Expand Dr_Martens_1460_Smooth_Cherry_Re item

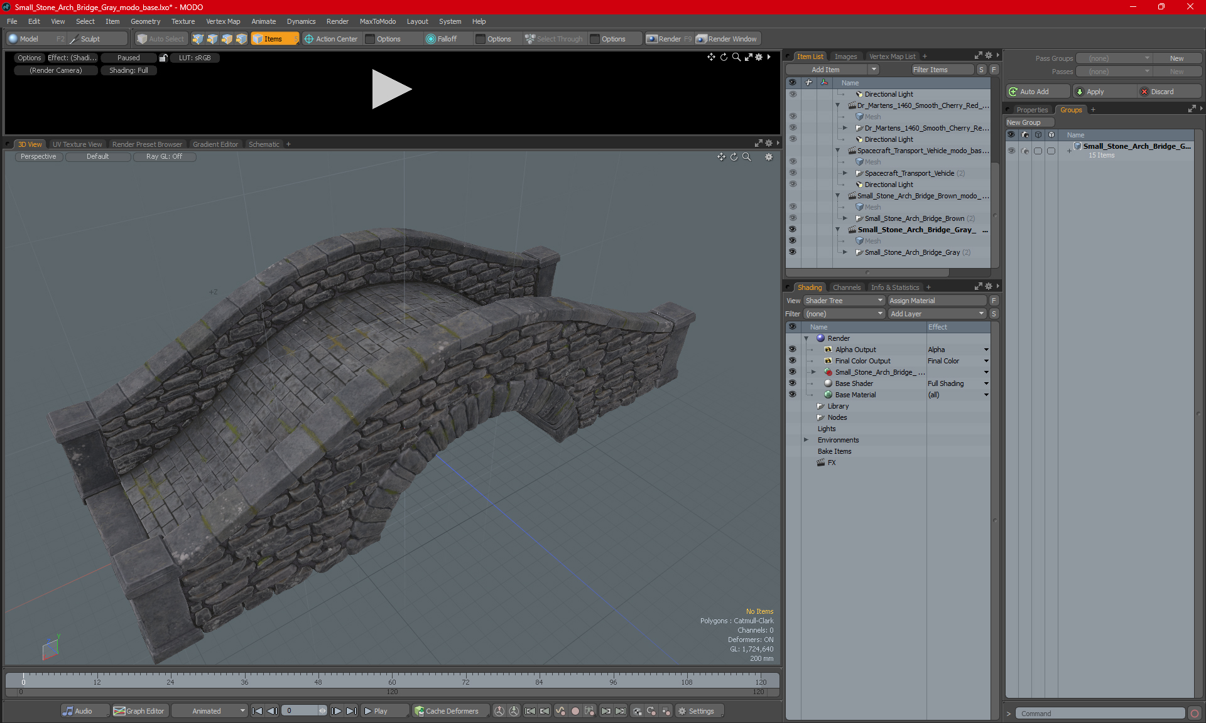click(x=845, y=128)
